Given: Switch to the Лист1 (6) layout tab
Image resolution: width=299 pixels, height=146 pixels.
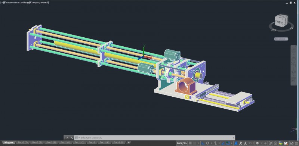Looking at the screenshot, I should (x=104, y=142).
